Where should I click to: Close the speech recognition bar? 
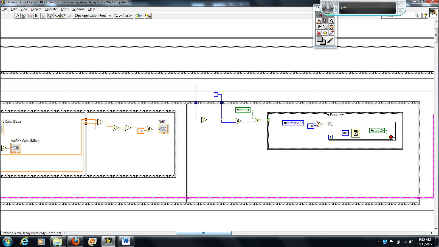point(400,5)
